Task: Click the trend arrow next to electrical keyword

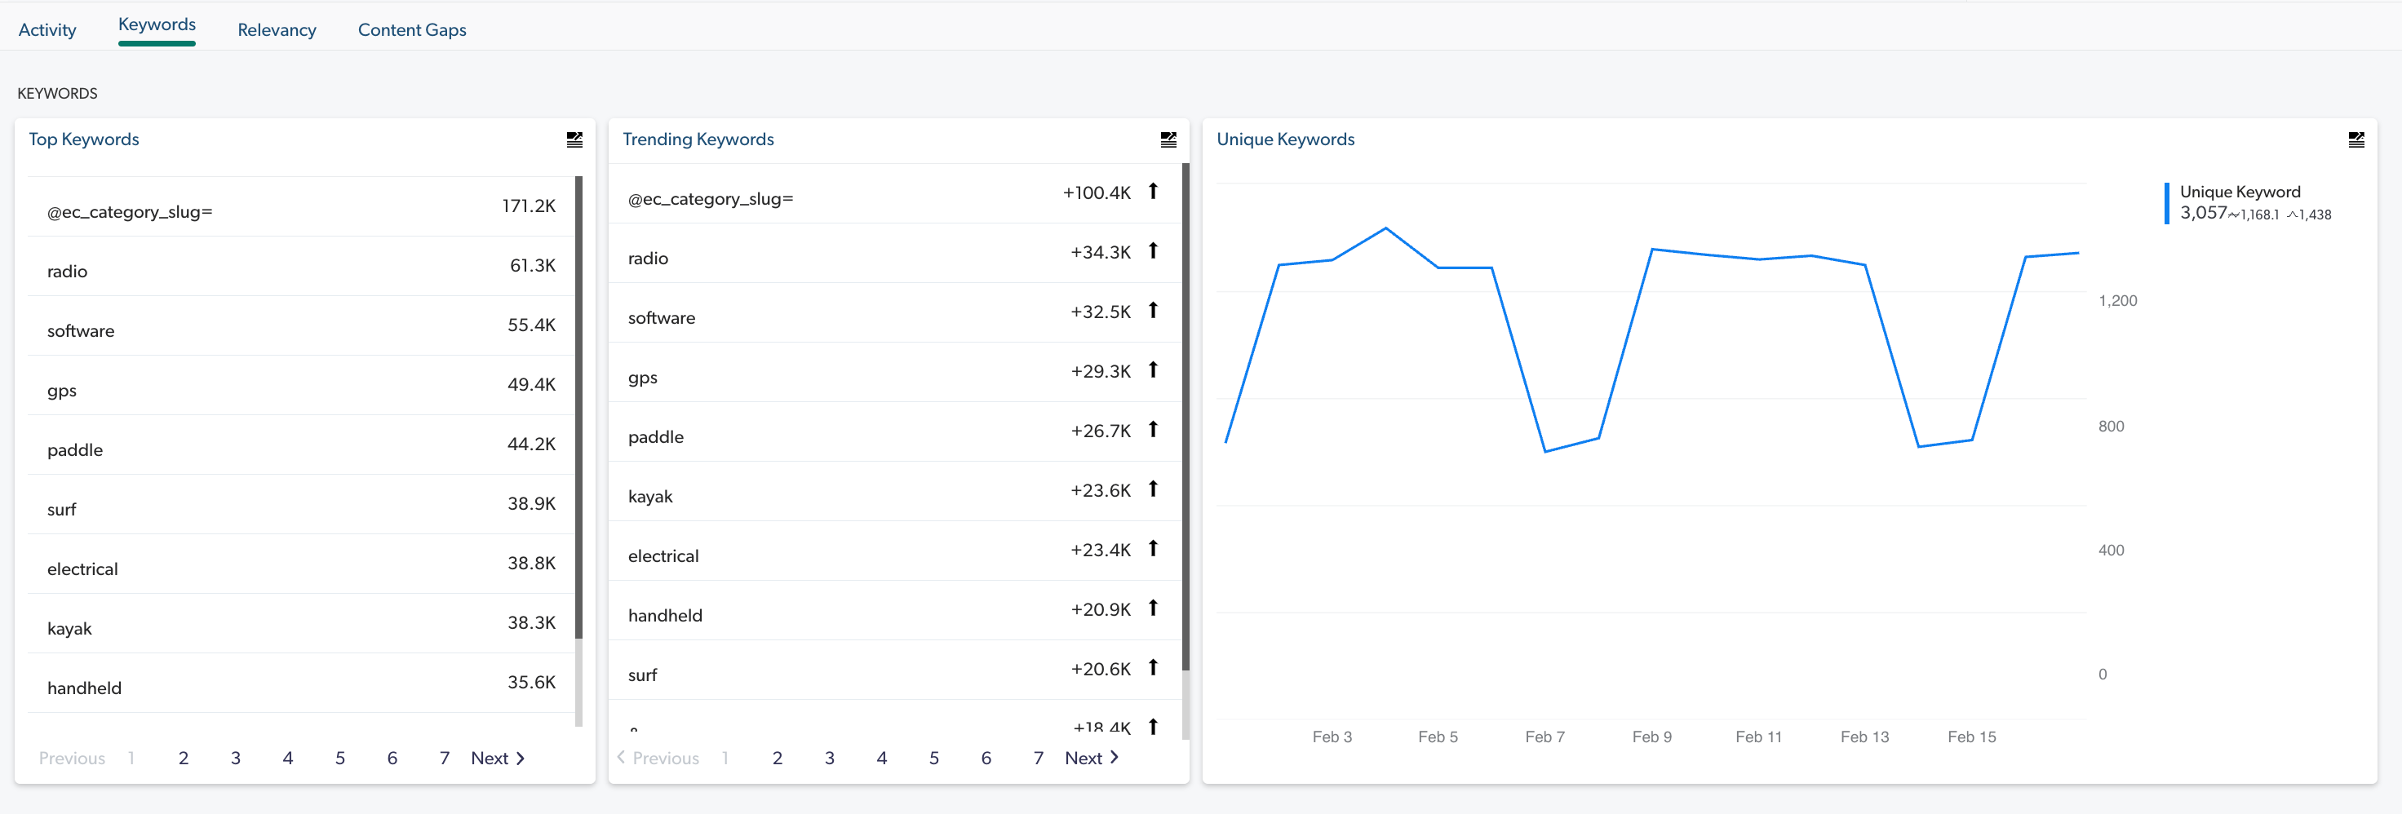Action: [x=1154, y=549]
